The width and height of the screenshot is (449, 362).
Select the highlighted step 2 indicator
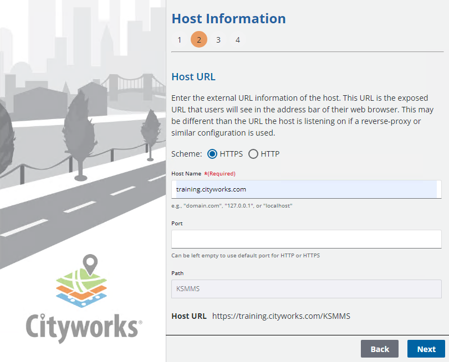coord(199,40)
